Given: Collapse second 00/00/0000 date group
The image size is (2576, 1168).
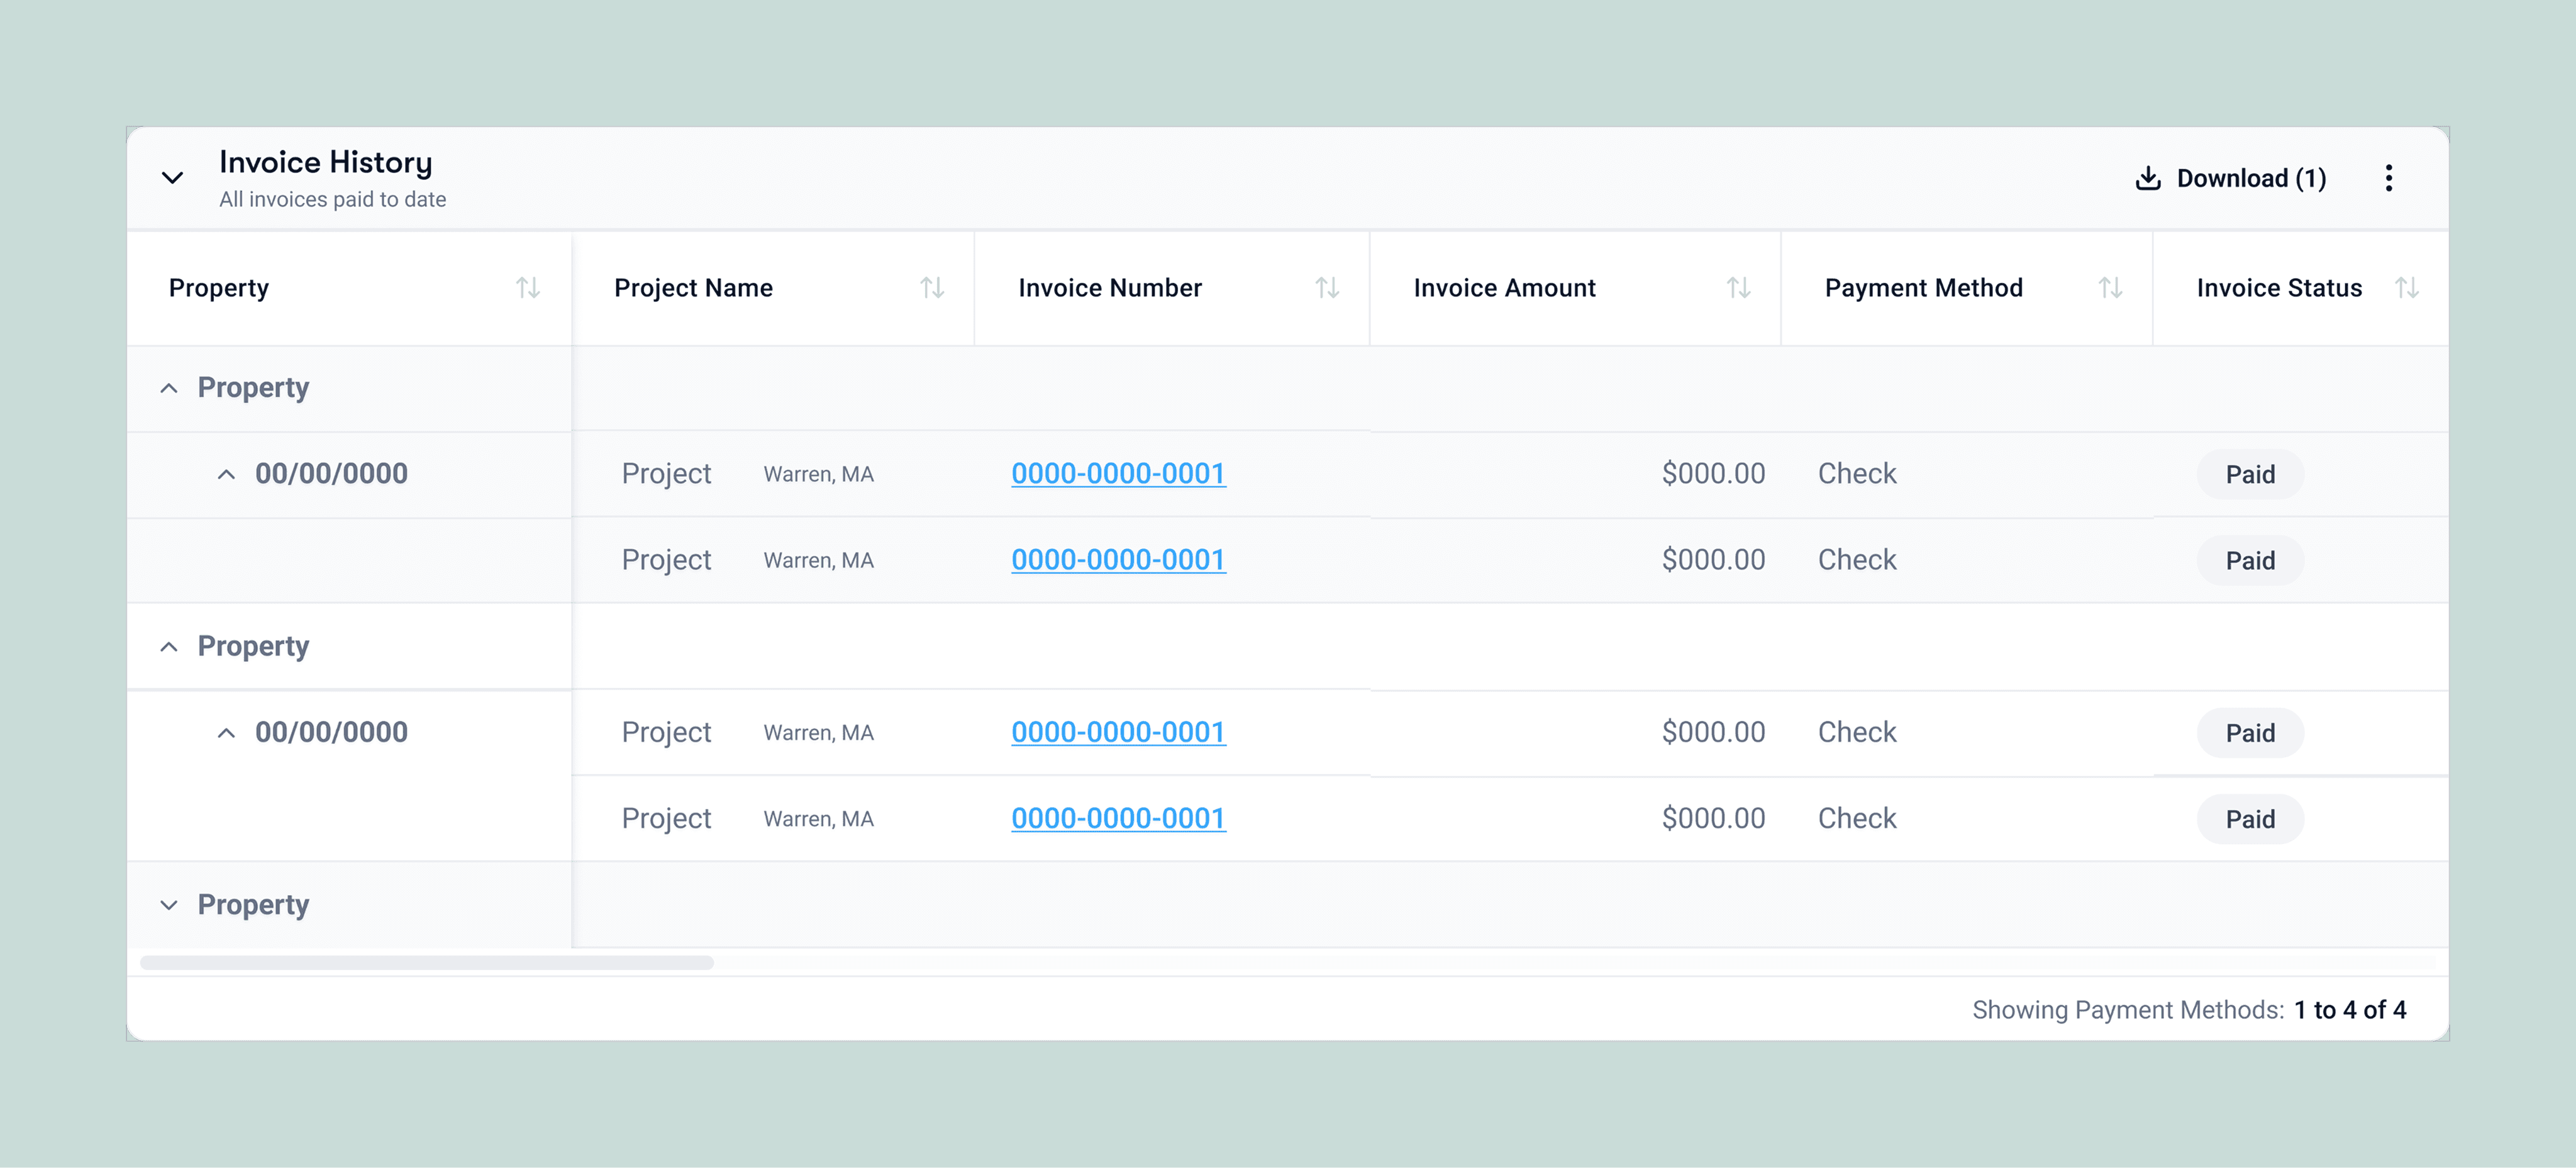Looking at the screenshot, I should click(x=227, y=733).
